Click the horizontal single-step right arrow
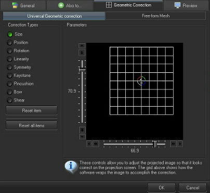This screenshot has height=193, width=210. (180, 144)
